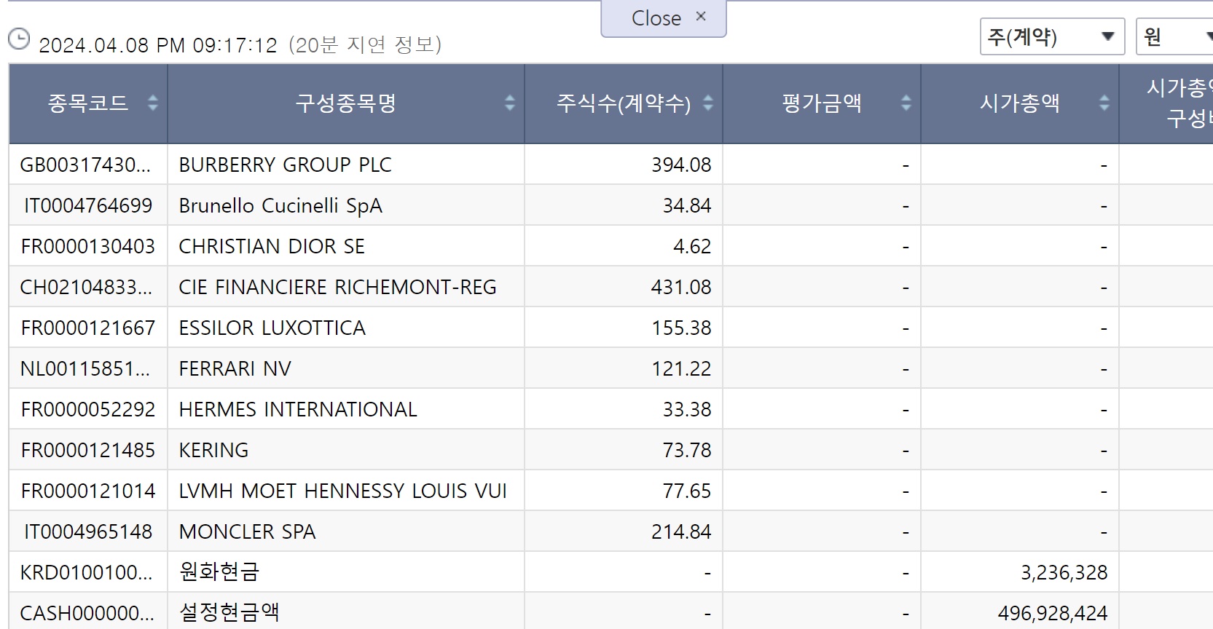Click stock code FR0000052292
Viewport: 1213px width, 629px height.
(88, 409)
